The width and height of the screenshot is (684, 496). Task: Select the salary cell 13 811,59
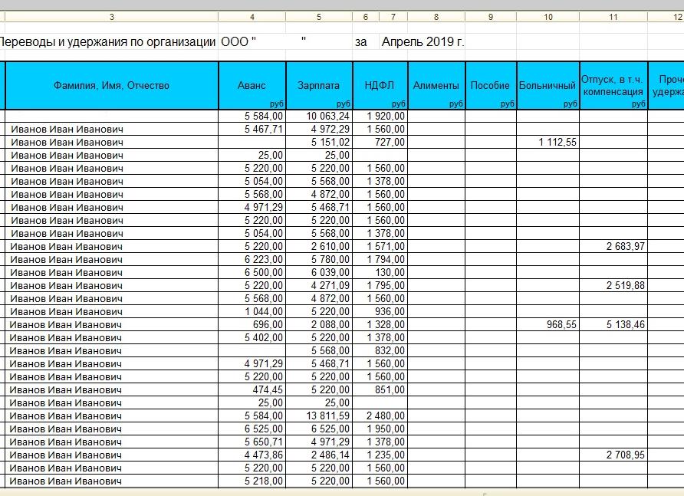pos(319,416)
